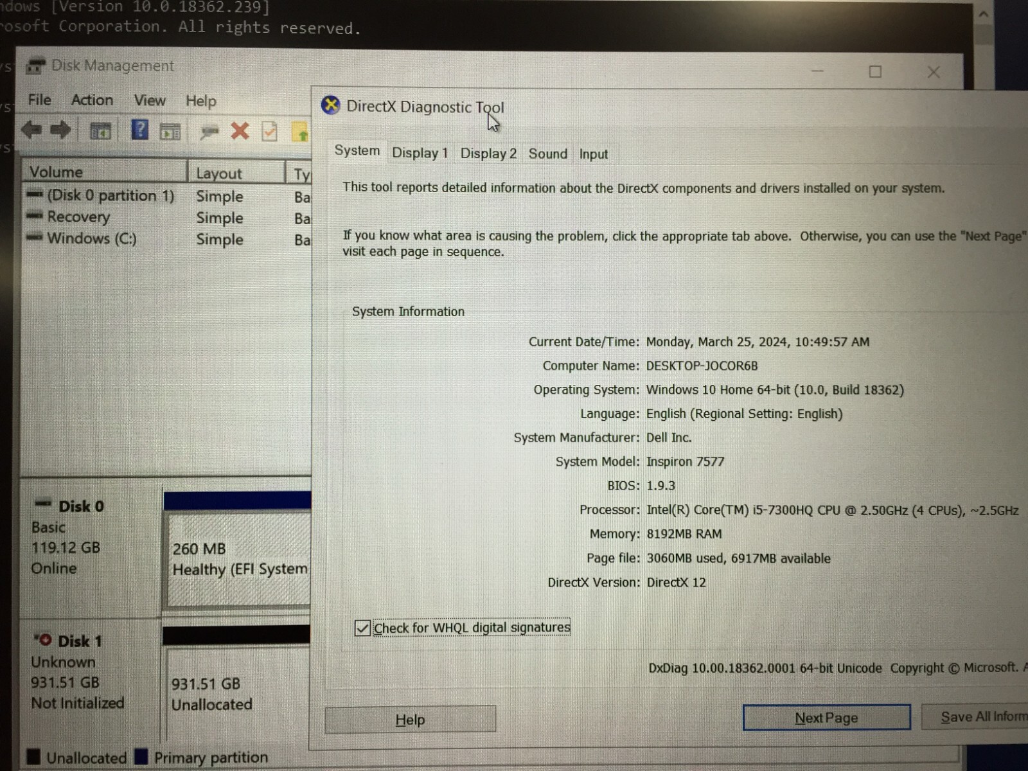
Task: Click Current Date/Time value Monday, March 25
Action: point(758,342)
